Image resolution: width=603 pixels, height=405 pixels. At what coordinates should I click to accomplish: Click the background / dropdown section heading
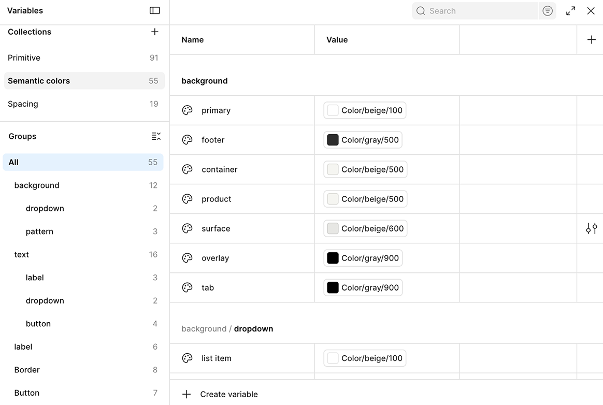click(x=227, y=329)
